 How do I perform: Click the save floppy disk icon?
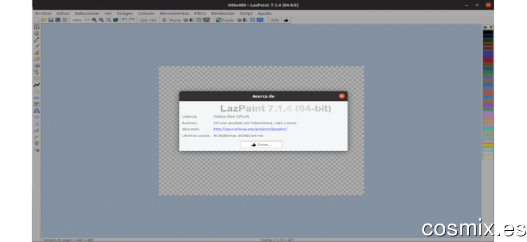[51, 20]
